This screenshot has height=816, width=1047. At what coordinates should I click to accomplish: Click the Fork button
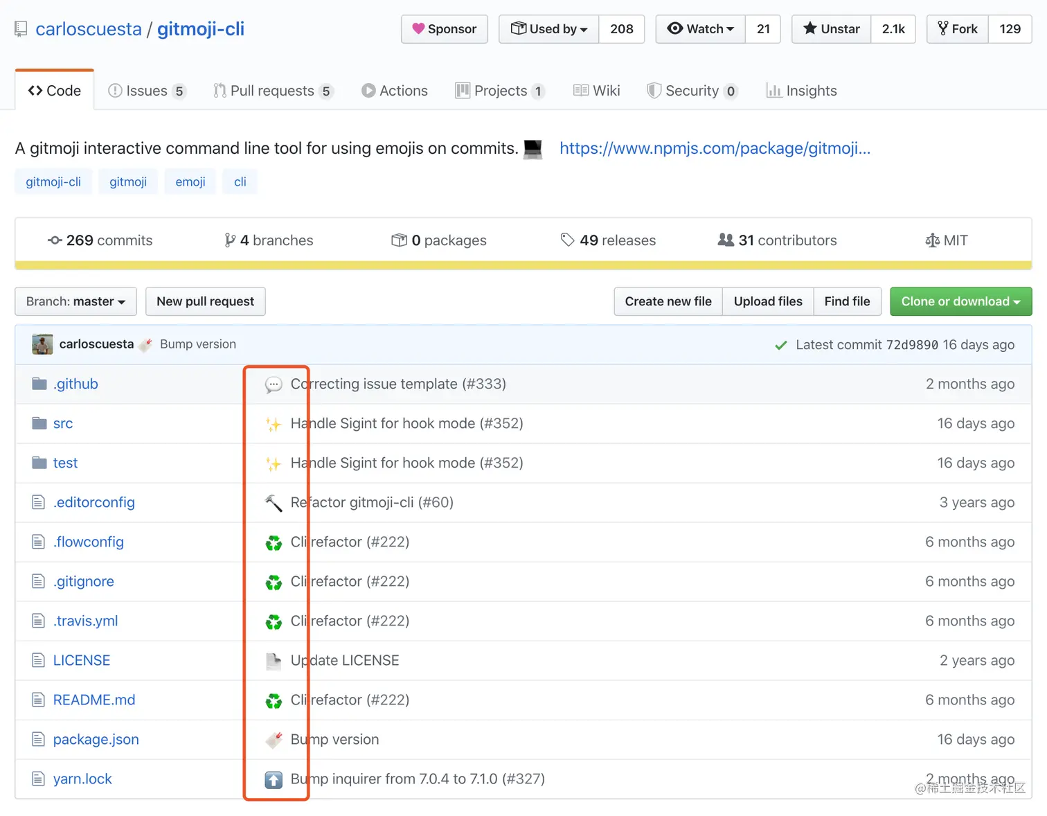pyautogui.click(x=958, y=29)
